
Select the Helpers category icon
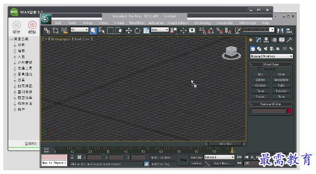click(x=278, y=49)
